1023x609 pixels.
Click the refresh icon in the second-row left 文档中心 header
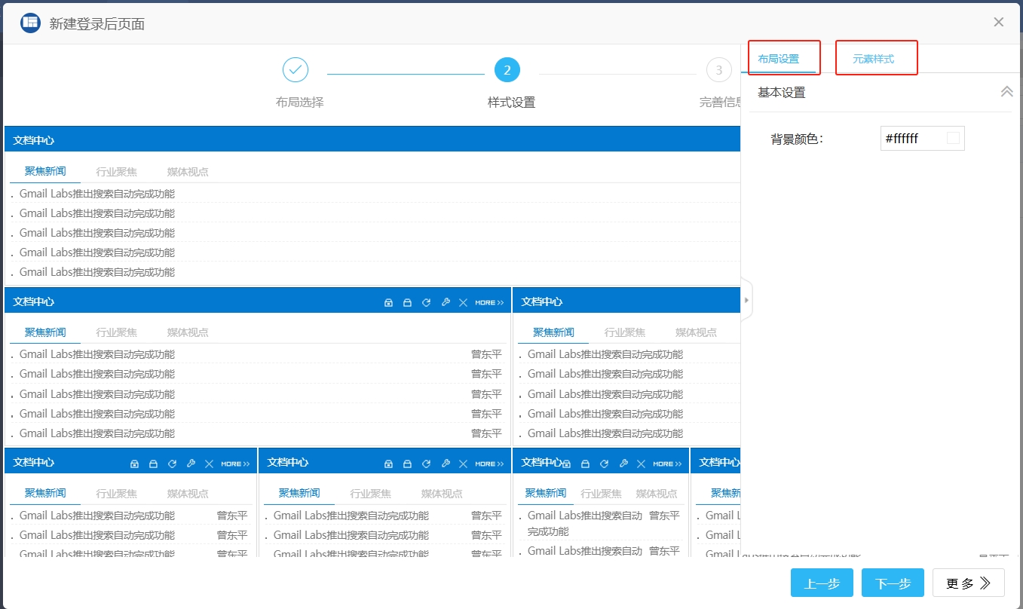click(x=426, y=302)
